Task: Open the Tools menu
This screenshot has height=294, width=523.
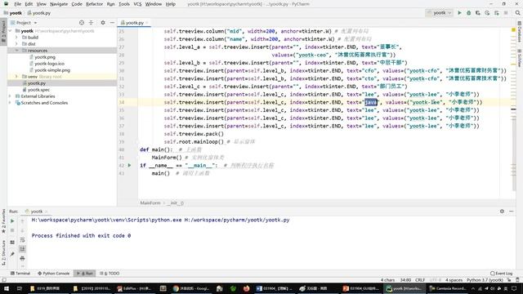Action: click(x=124, y=4)
